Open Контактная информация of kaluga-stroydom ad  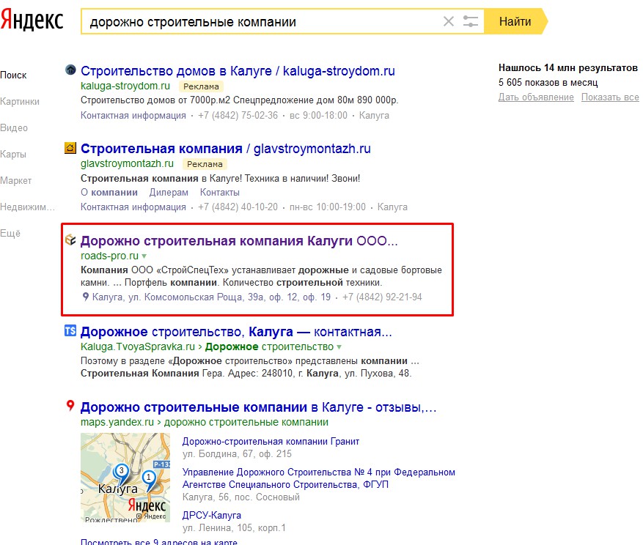pos(133,116)
